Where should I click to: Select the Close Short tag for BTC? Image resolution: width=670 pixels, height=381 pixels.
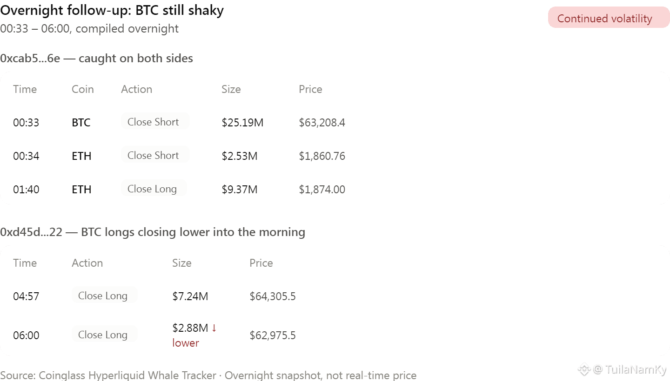coord(155,122)
